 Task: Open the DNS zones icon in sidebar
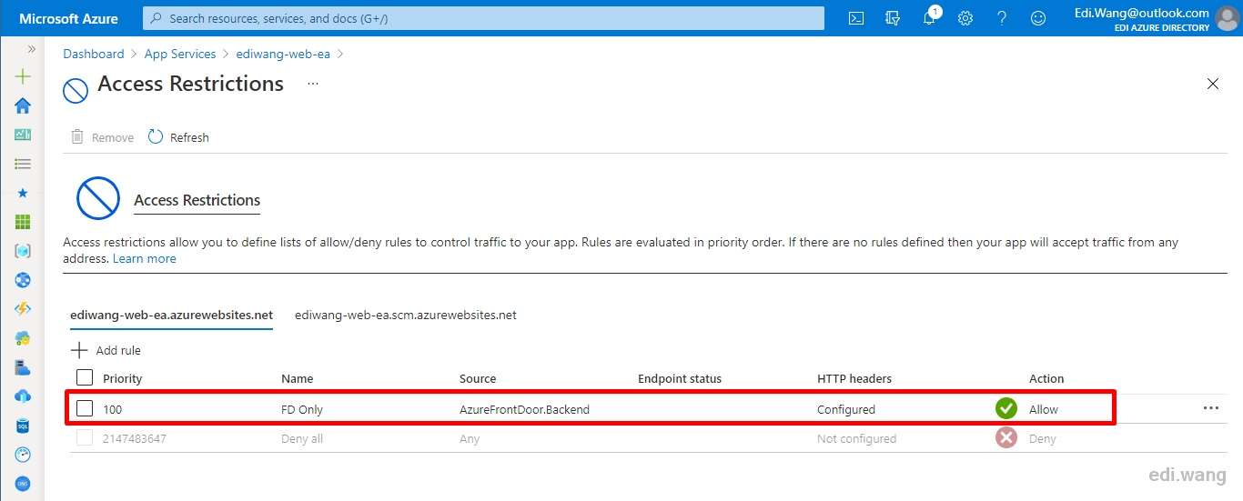(23, 484)
